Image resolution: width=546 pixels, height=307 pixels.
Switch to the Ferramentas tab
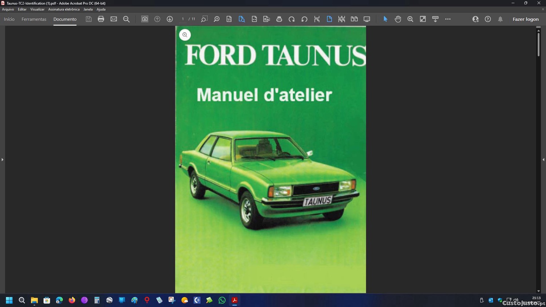click(x=34, y=19)
